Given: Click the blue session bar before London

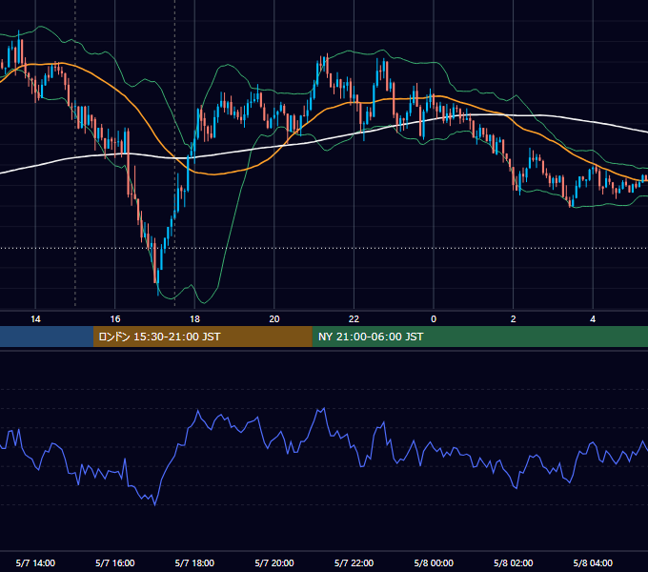Looking at the screenshot, I should pyautogui.click(x=47, y=337).
